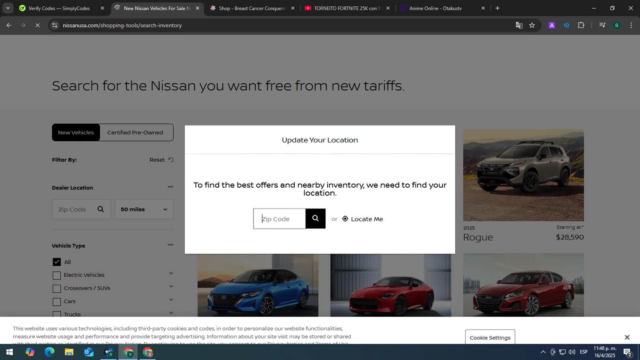Click the Rogue model name
The height and width of the screenshot is (360, 640).
pyautogui.click(x=478, y=237)
